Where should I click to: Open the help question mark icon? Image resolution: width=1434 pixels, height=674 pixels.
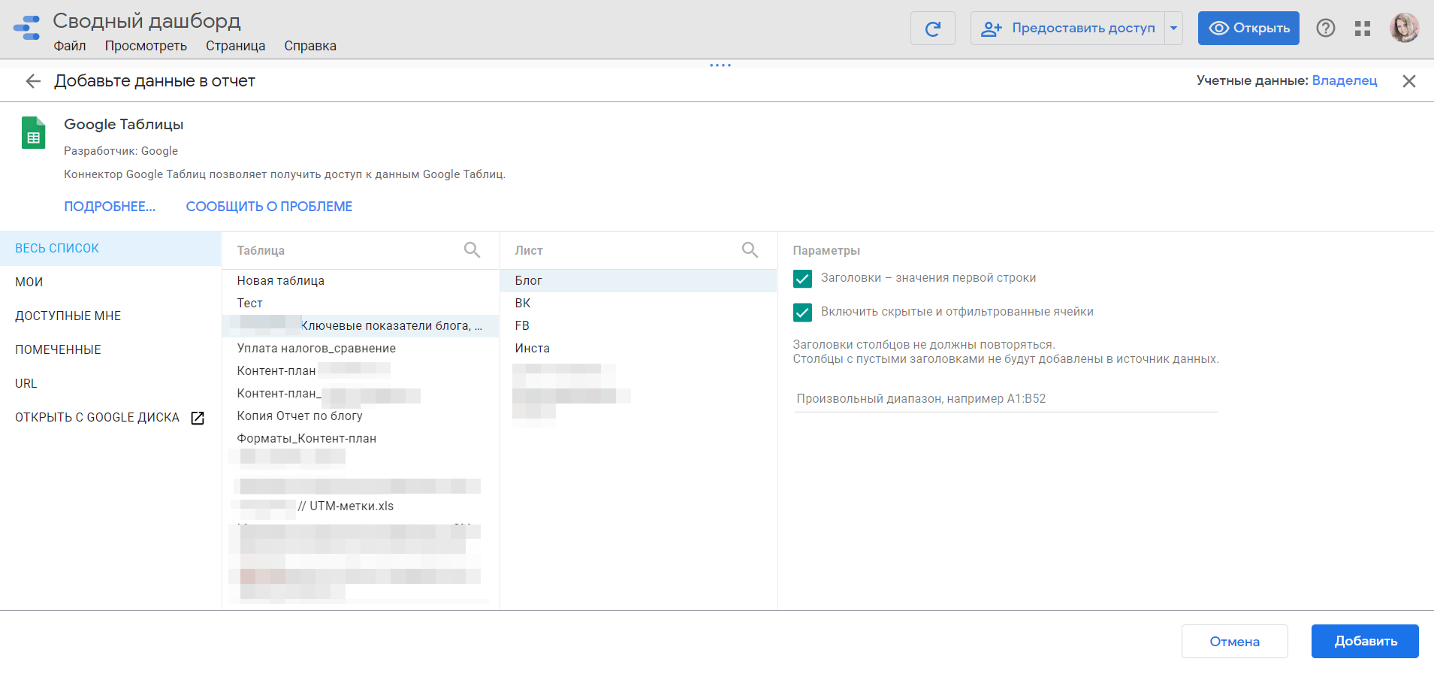(1325, 29)
